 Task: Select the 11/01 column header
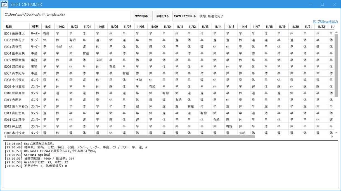click(x=48, y=27)
